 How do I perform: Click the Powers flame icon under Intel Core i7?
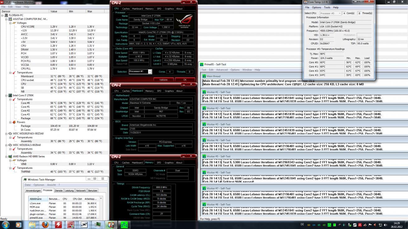(x=14, y=122)
